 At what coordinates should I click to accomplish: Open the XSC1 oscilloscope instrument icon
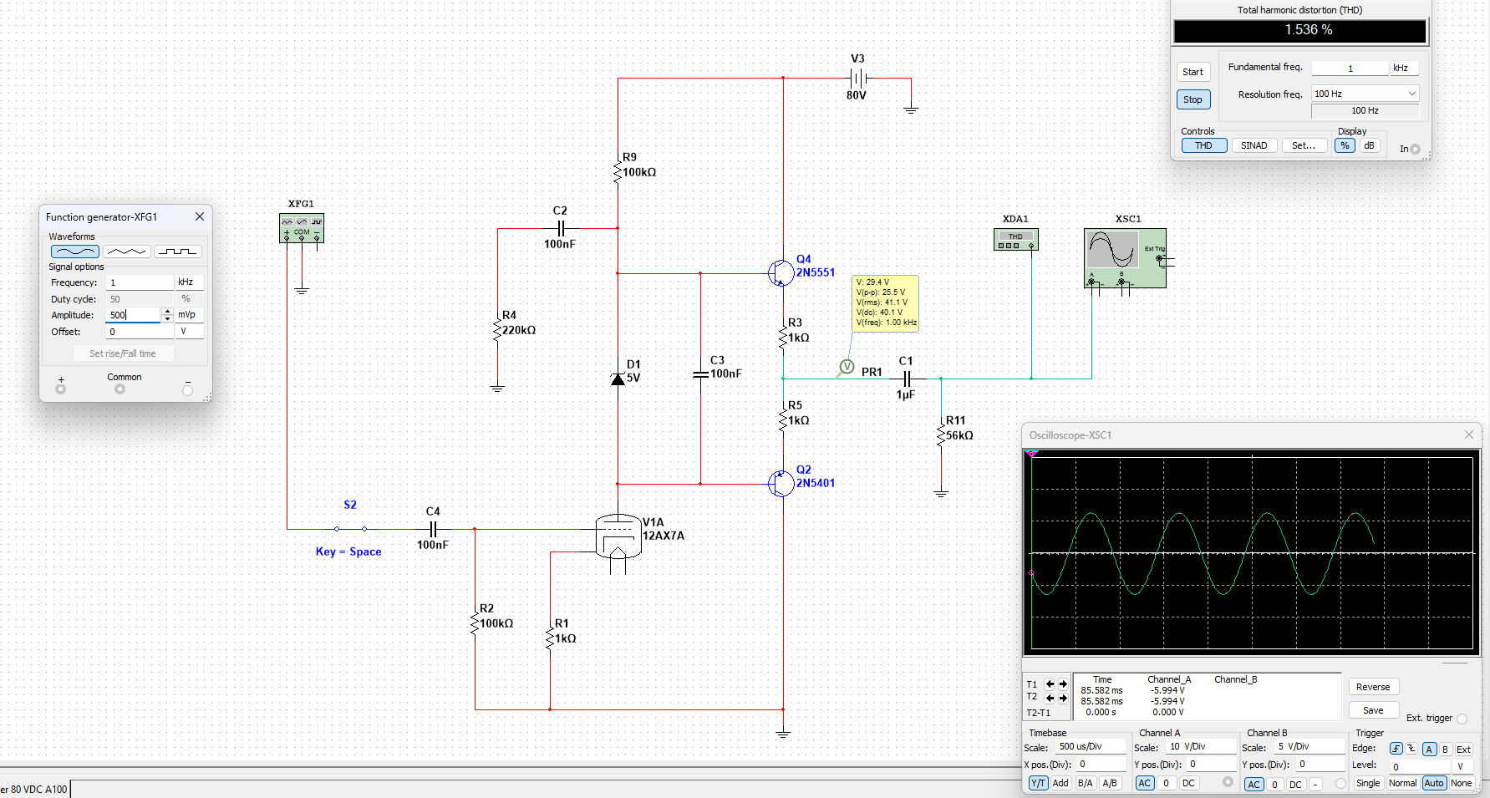(x=1125, y=258)
